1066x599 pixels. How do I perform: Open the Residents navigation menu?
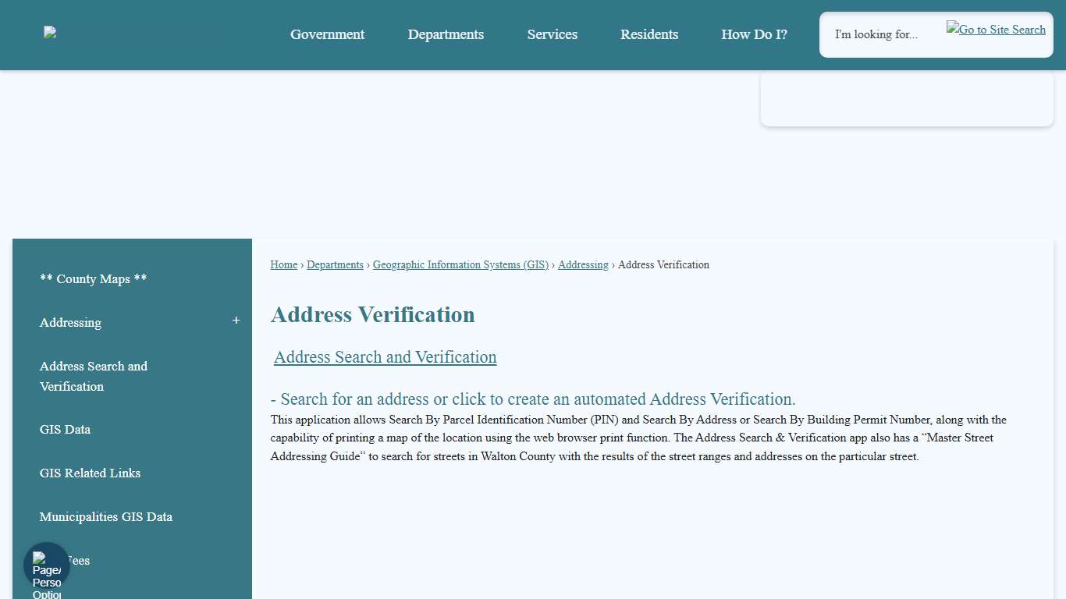coord(649,34)
